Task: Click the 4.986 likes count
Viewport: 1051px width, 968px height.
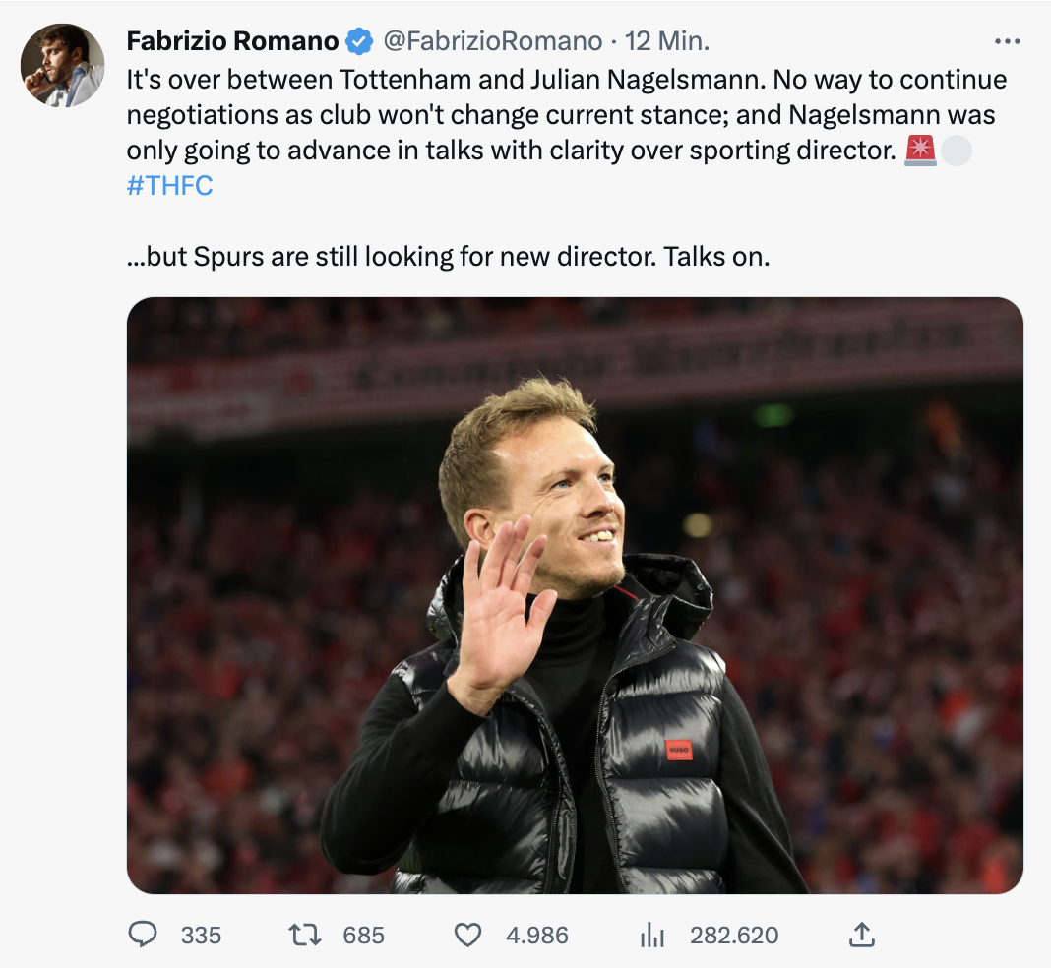Action: point(534,935)
